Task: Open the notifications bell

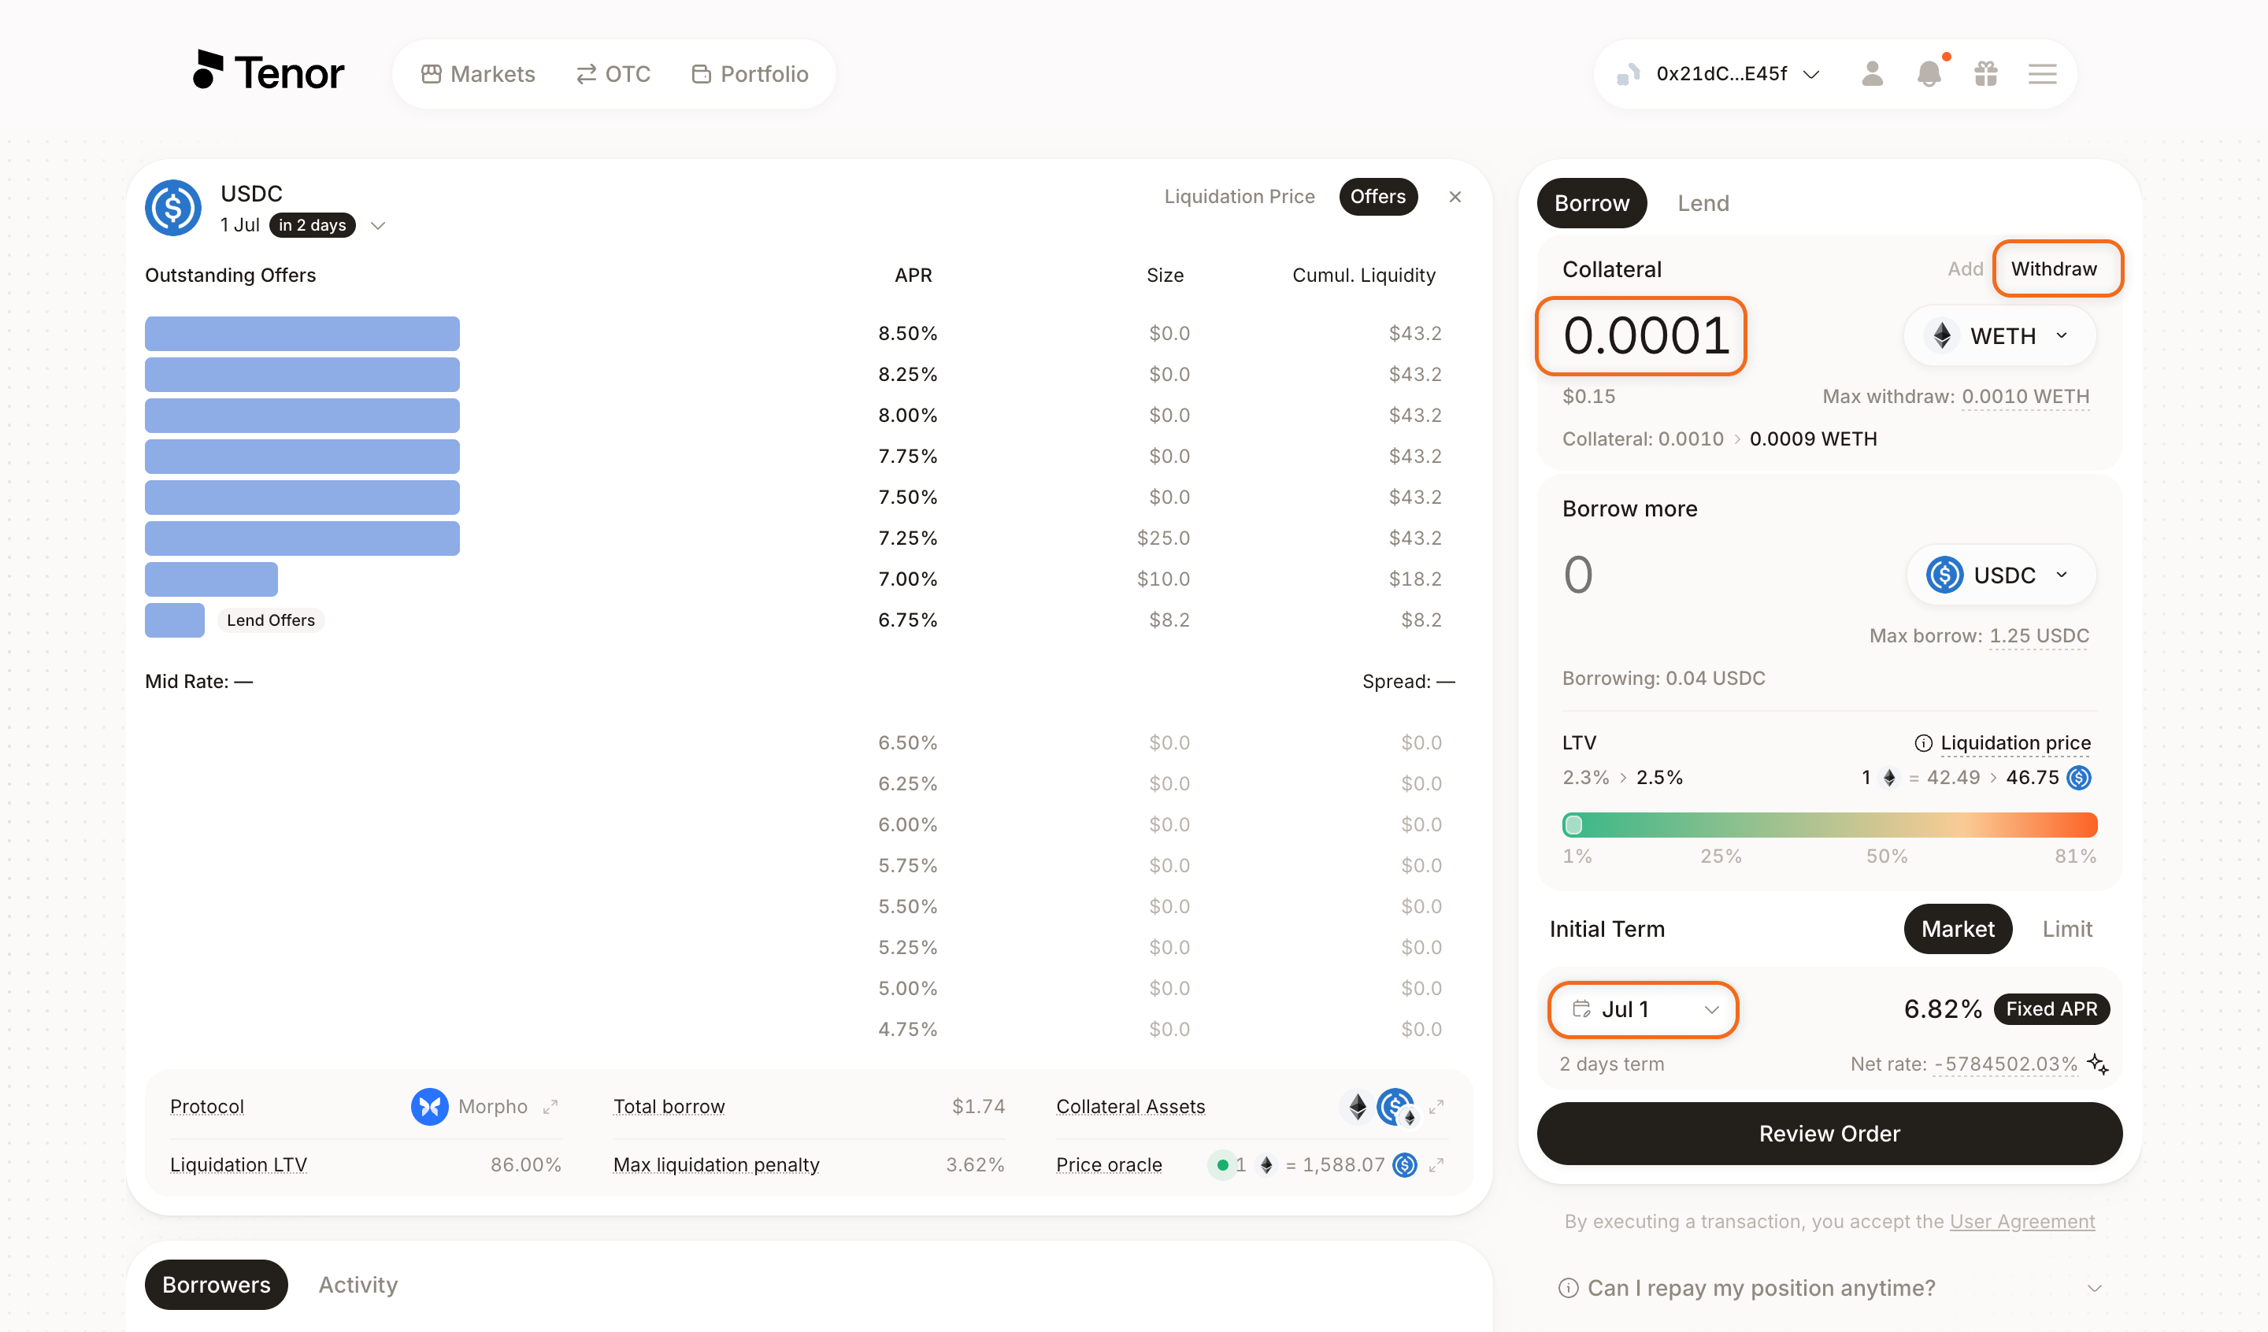Action: click(x=1929, y=73)
